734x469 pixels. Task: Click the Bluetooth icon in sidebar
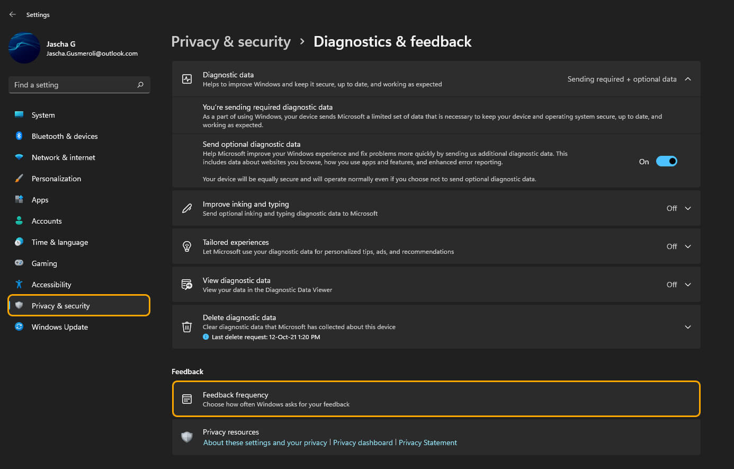[x=19, y=136]
